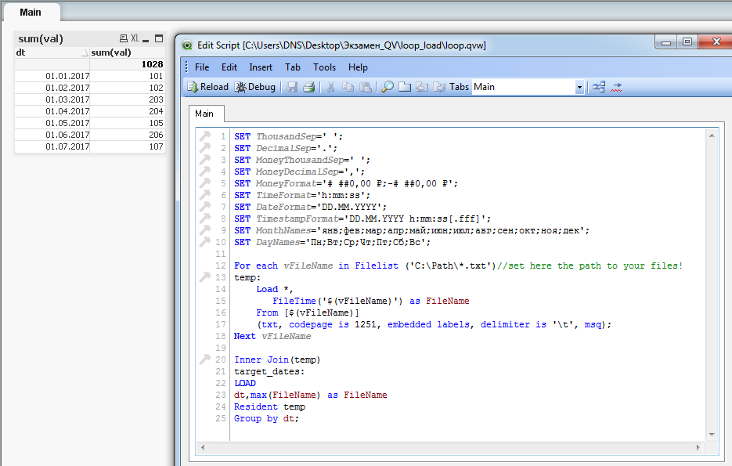Image resolution: width=732 pixels, height=466 pixels.
Task: Print the sum(val) chart table
Action: pyautogui.click(x=123, y=38)
